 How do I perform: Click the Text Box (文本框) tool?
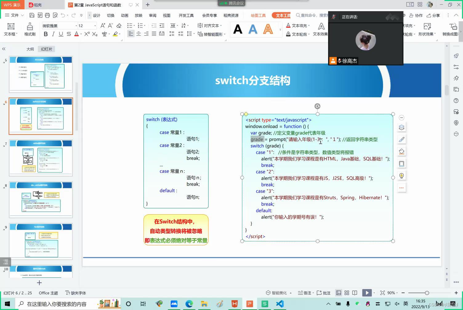11,30
